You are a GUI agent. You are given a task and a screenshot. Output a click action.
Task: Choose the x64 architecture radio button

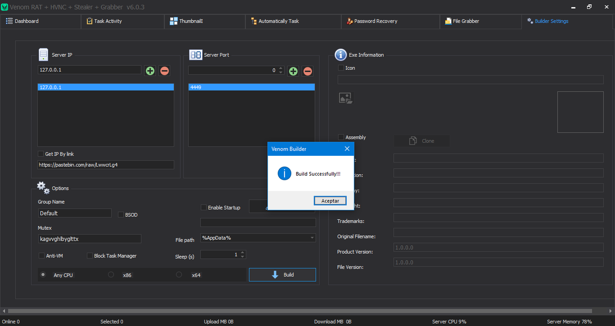(x=179, y=275)
